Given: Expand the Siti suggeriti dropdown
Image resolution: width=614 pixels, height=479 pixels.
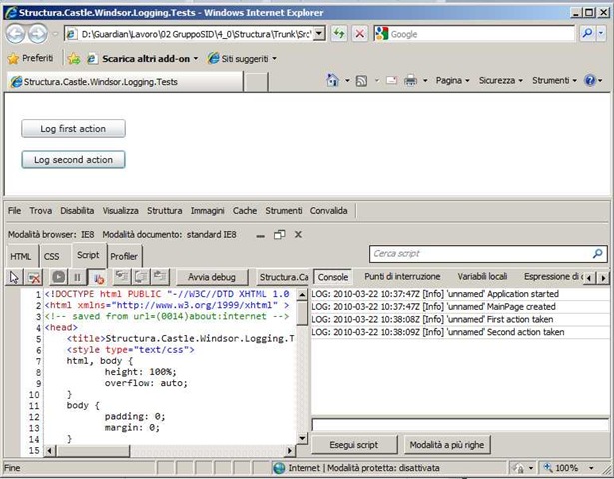Looking at the screenshot, I should [275, 59].
